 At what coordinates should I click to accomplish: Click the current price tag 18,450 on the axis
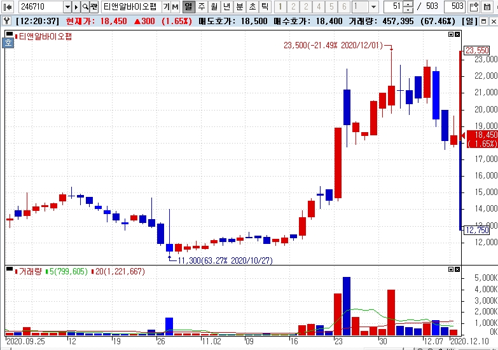pos(482,139)
